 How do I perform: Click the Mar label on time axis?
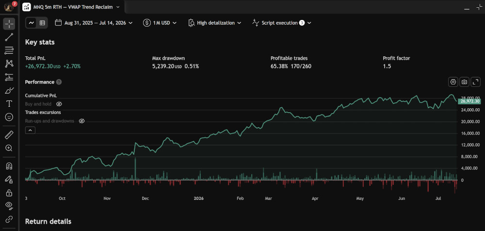pos(268,198)
